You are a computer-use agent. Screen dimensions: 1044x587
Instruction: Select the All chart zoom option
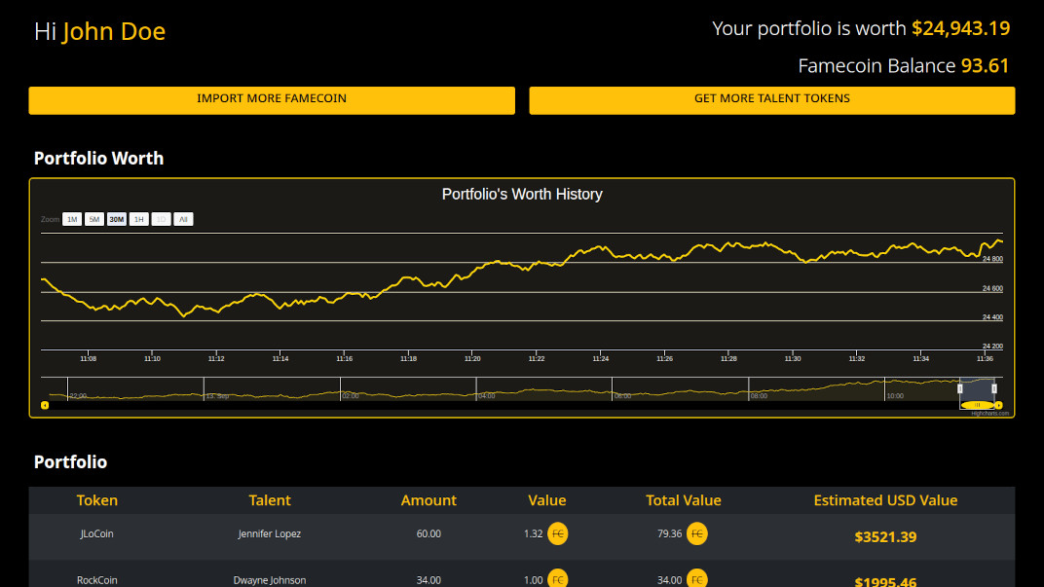point(183,219)
